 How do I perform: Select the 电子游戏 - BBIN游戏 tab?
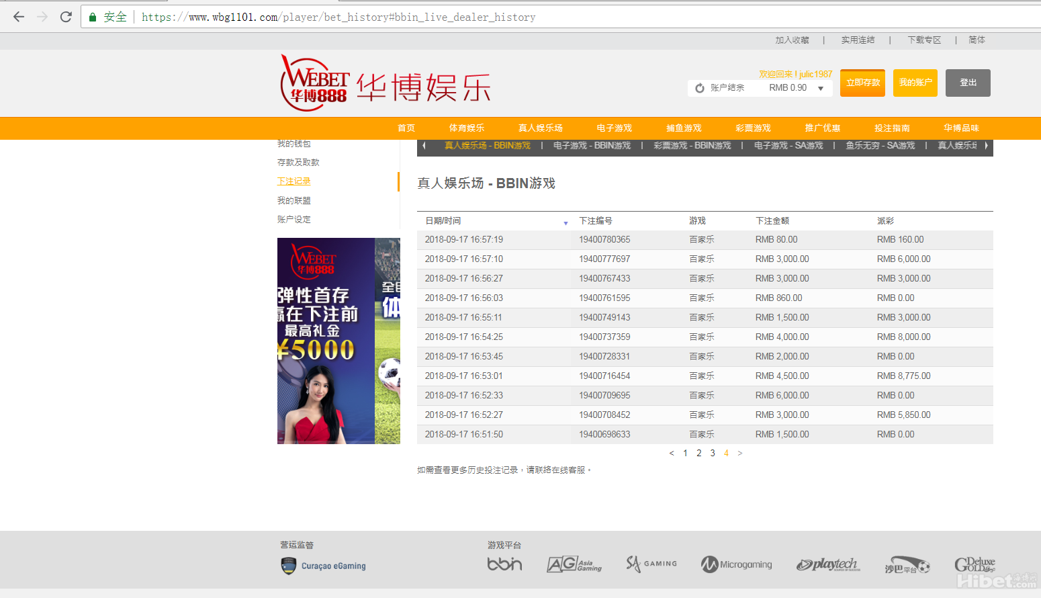[x=592, y=146]
